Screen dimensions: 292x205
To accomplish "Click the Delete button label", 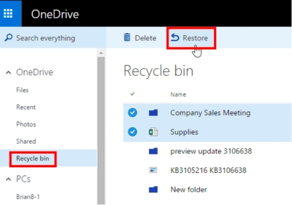I will click(145, 38).
